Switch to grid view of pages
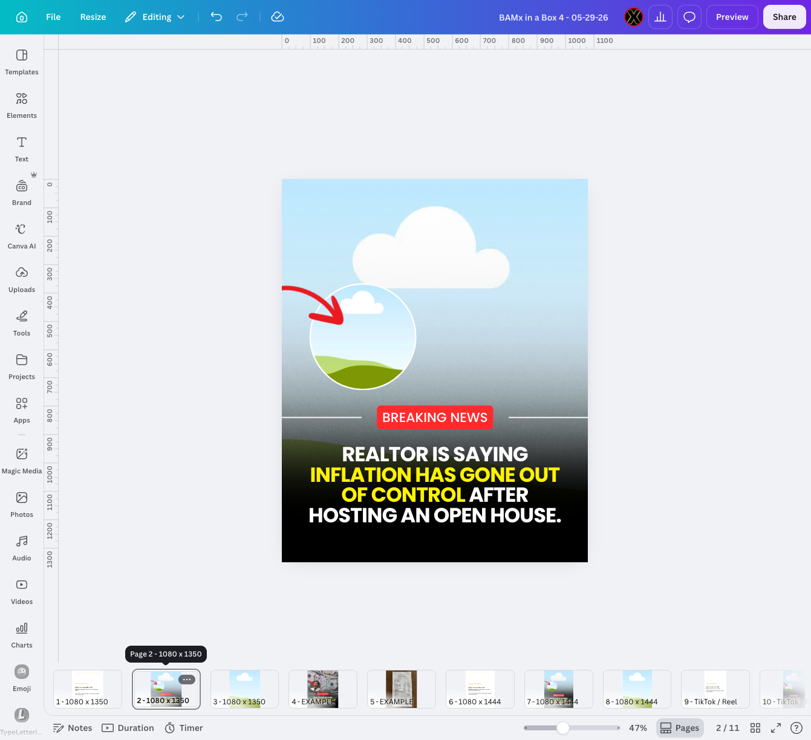 pyautogui.click(x=755, y=728)
